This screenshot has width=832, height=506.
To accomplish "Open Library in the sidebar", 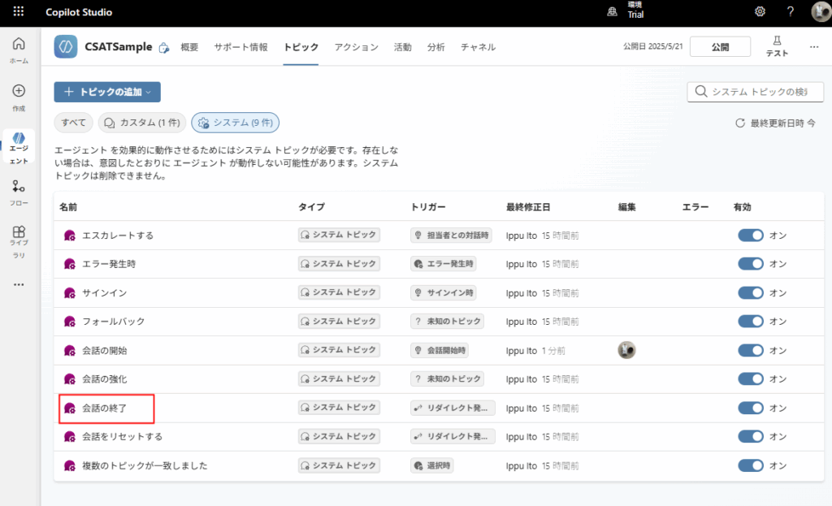I will (19, 241).
